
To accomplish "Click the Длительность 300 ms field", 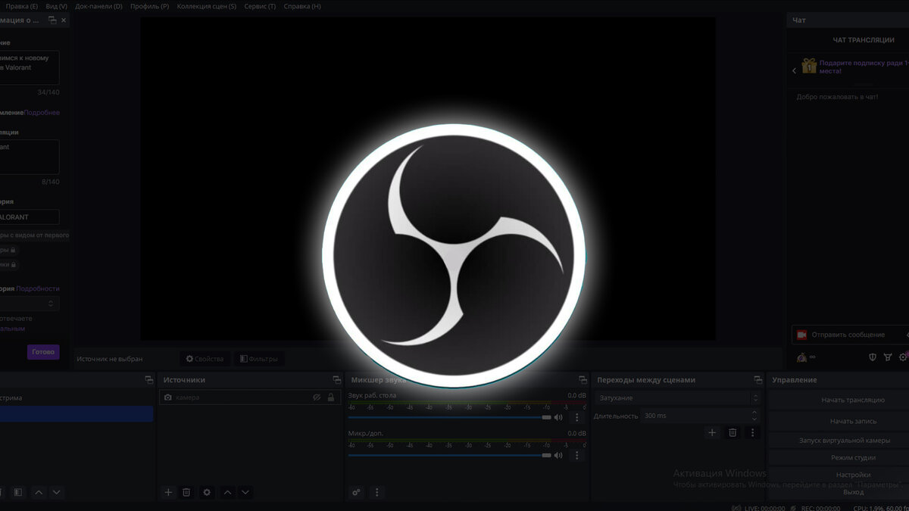I will tap(701, 416).
